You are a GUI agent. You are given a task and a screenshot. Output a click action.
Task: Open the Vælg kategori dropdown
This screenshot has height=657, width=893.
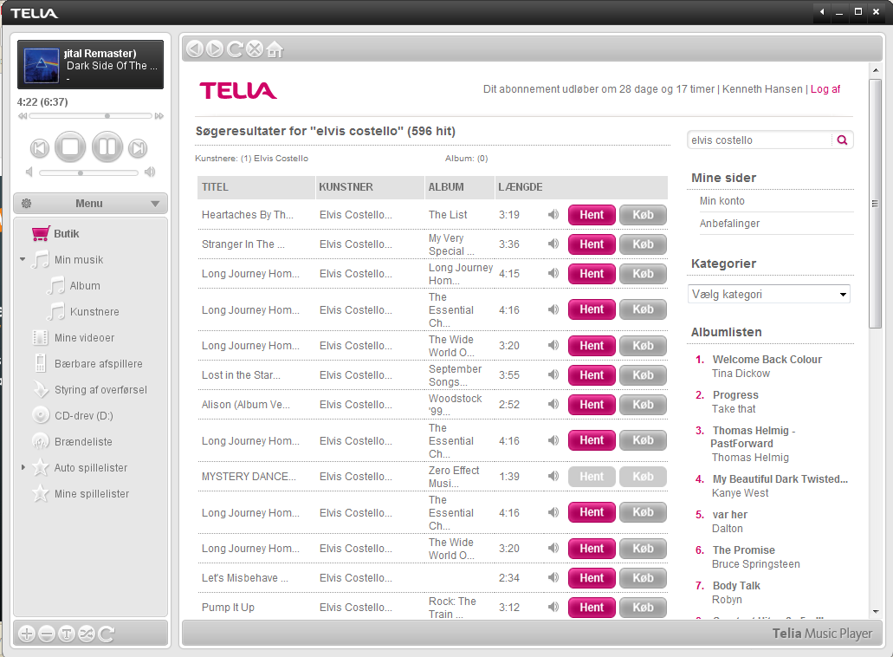click(768, 295)
